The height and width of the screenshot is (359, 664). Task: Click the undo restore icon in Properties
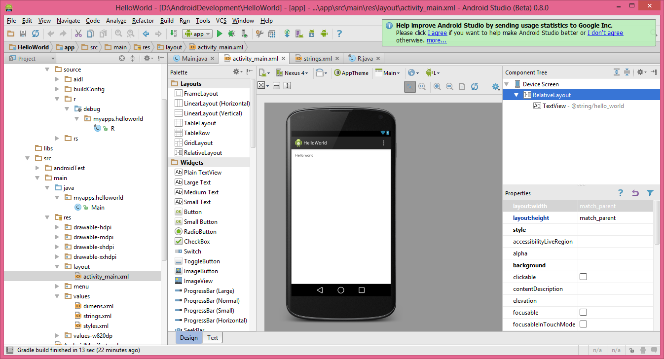[635, 193]
